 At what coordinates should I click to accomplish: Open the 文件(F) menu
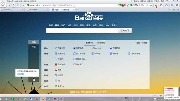point(136,1)
